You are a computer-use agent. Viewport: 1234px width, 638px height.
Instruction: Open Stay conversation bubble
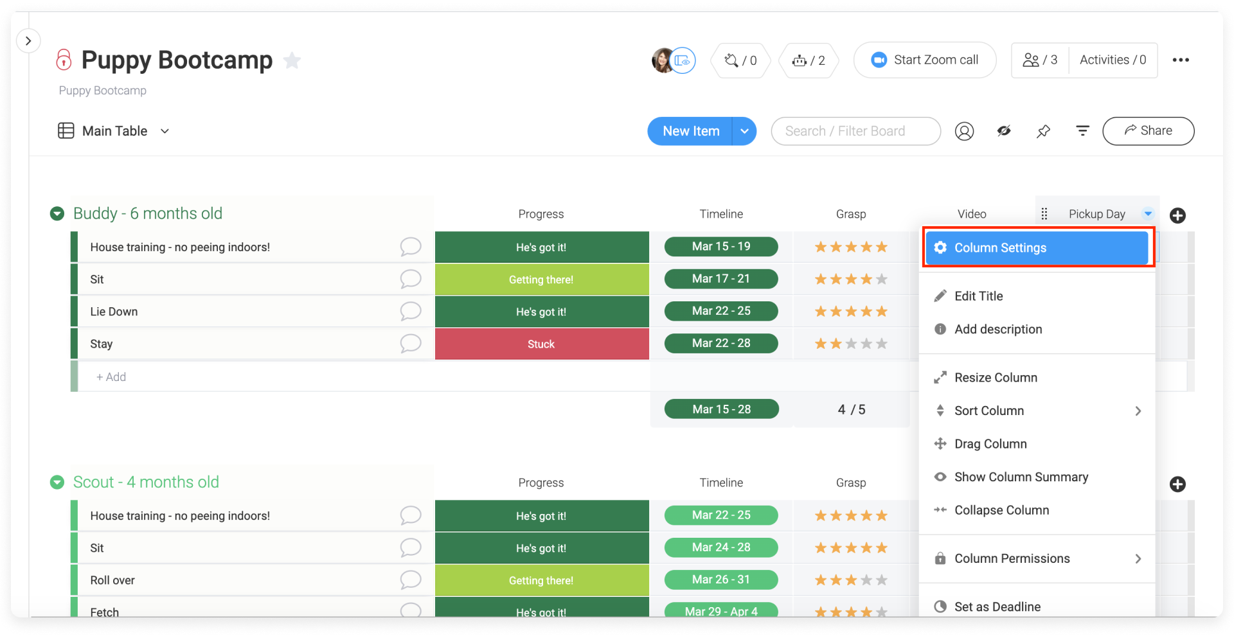click(x=410, y=344)
